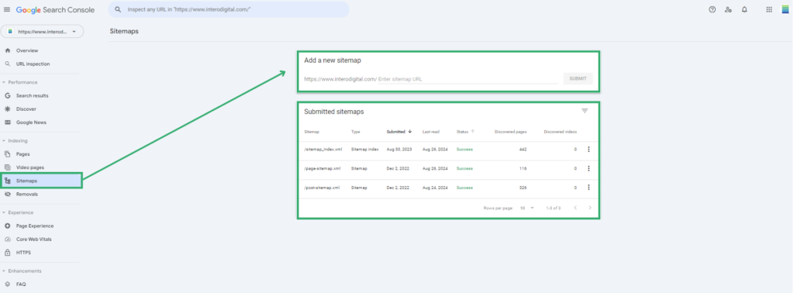Viewport: 794px width, 293px height.
Task: Open the Rows per page dropdown
Action: 527,208
